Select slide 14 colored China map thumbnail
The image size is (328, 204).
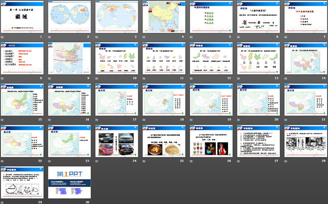306,58
